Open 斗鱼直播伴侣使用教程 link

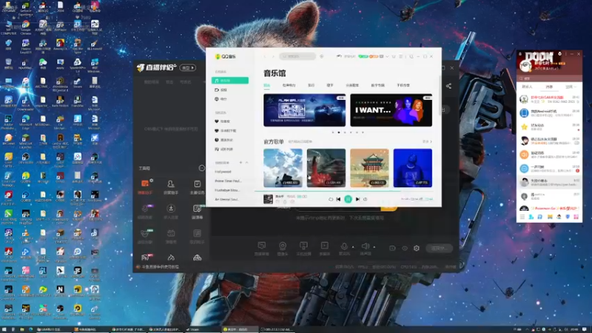tap(160, 267)
